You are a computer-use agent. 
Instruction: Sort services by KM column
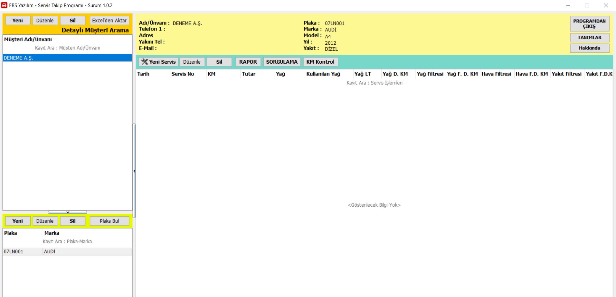223,74
